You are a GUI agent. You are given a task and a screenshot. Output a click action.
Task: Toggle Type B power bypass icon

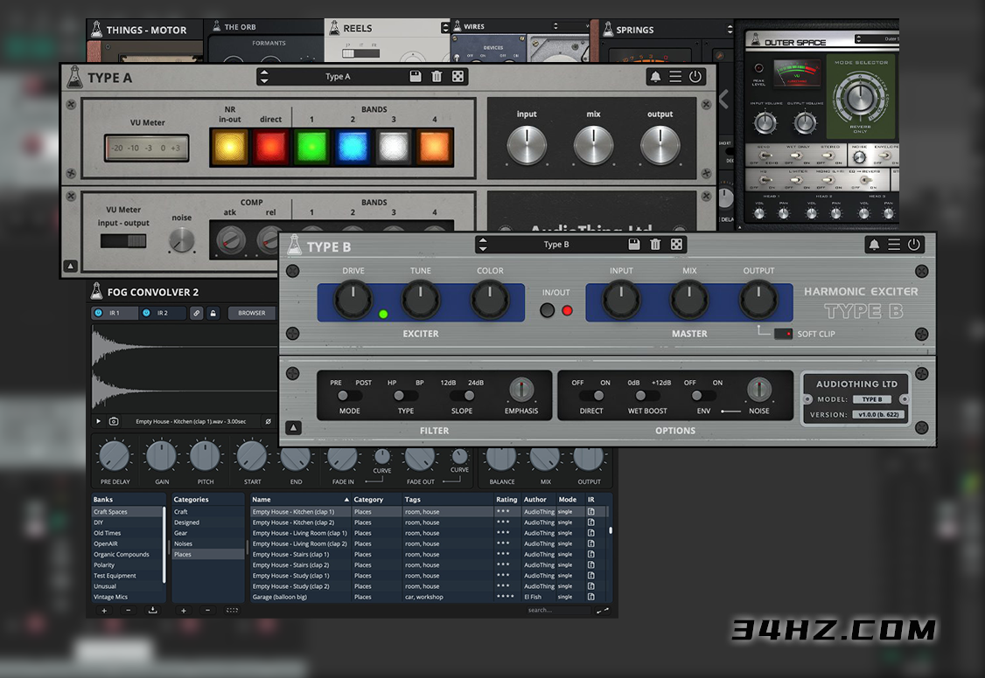(914, 245)
